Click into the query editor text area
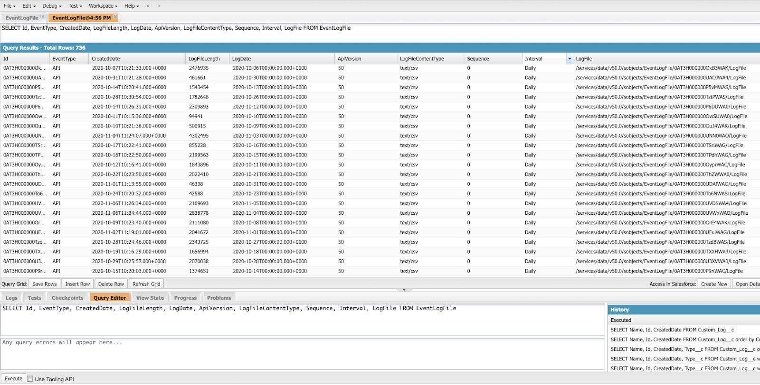 click(x=303, y=320)
